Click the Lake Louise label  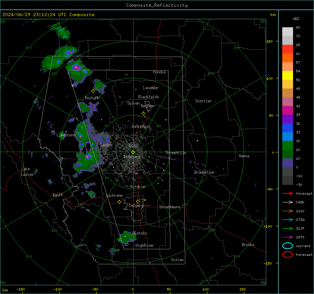(x=27, y=172)
